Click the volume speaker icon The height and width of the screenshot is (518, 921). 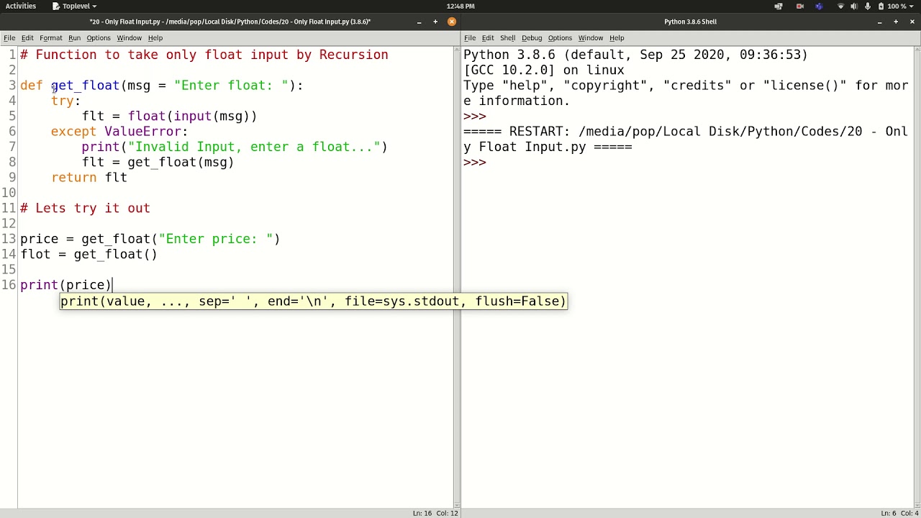(x=854, y=6)
